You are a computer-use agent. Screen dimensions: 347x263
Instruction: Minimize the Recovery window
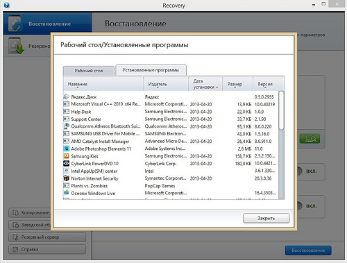pos(314,5)
